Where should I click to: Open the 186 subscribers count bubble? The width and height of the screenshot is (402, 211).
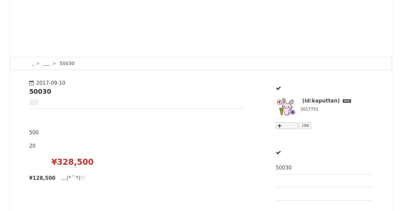coord(305,126)
